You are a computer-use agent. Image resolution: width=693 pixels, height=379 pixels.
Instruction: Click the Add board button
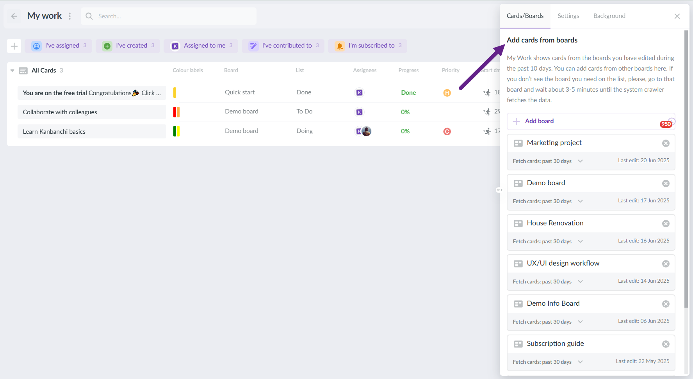[539, 121]
